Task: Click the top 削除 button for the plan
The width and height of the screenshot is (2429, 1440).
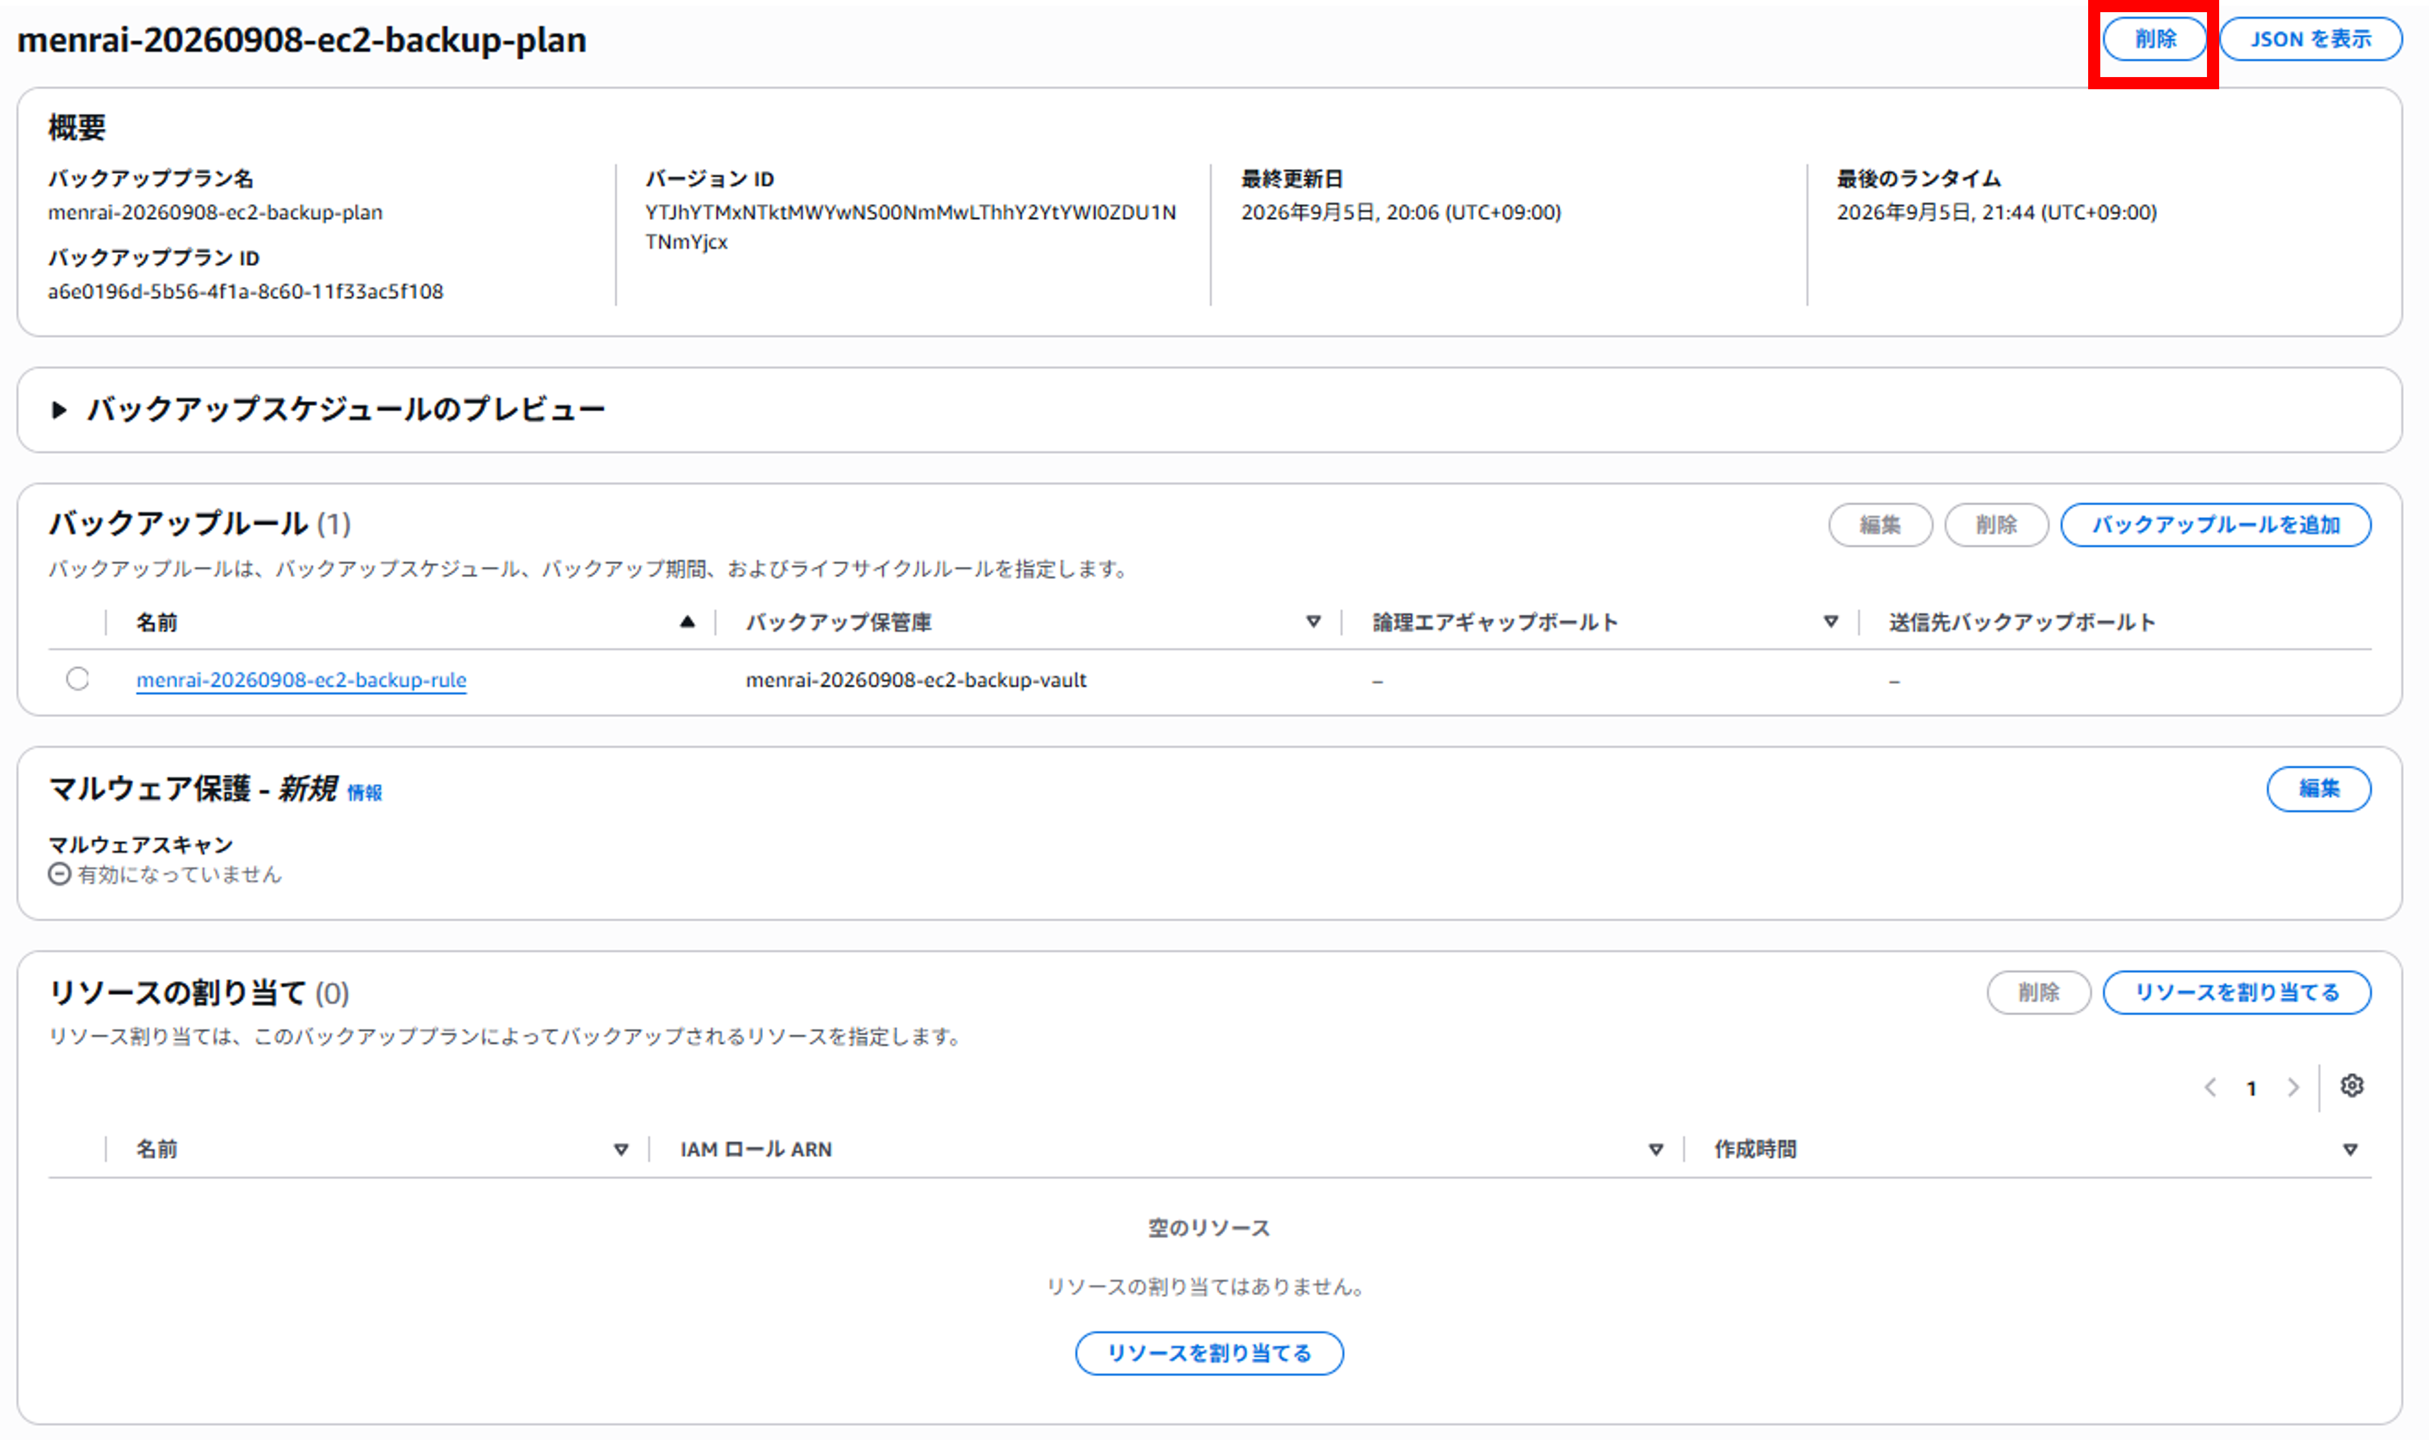Action: click(2154, 39)
